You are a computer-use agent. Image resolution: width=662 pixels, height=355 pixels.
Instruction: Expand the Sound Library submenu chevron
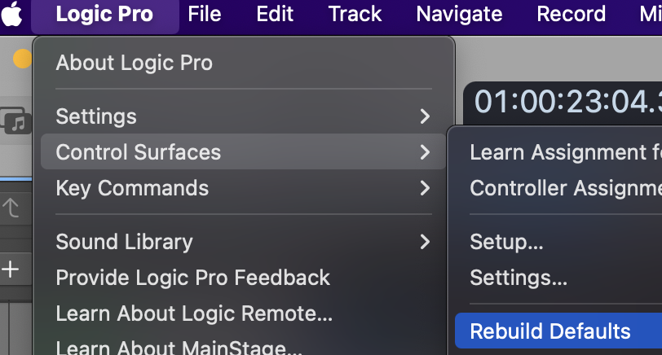click(x=425, y=242)
